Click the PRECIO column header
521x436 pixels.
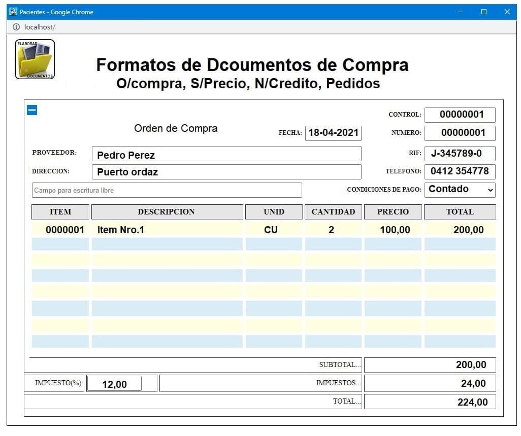[x=393, y=212]
